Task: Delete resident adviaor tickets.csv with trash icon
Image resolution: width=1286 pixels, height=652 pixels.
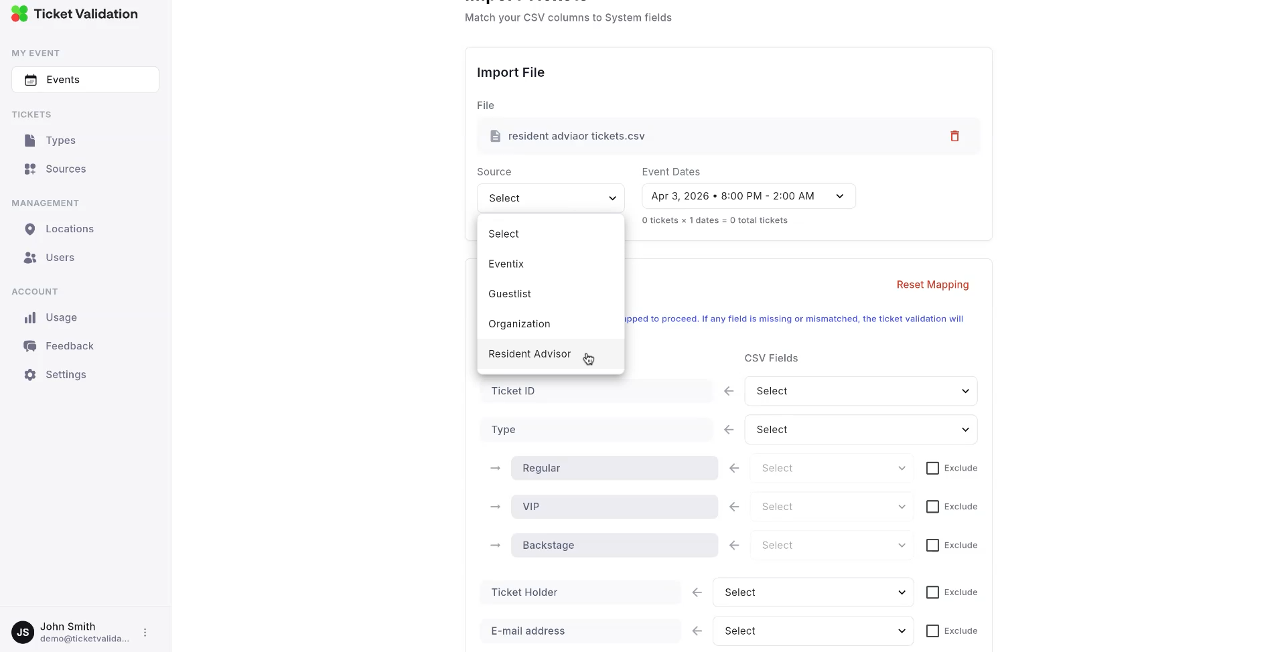Action: (x=954, y=136)
